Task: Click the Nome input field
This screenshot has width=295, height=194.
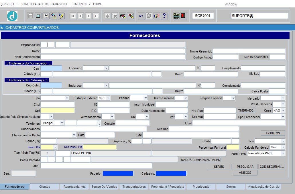Action: pyautogui.click(x=113, y=51)
